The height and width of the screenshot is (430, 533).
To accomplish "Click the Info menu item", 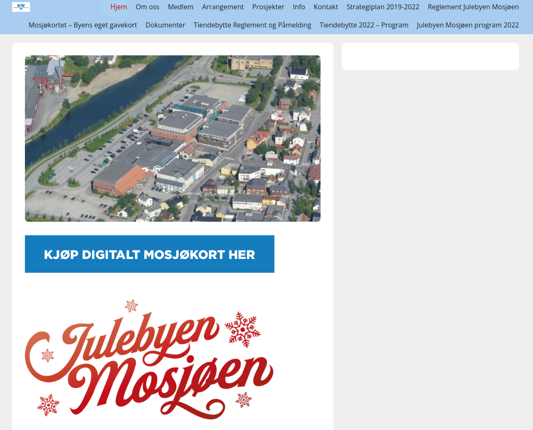I will 299,7.
